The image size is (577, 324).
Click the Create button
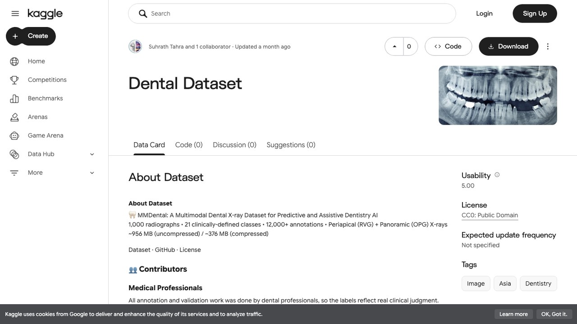point(31,36)
